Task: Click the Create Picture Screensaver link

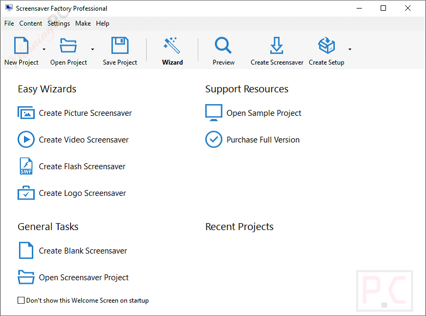Action: coord(85,113)
